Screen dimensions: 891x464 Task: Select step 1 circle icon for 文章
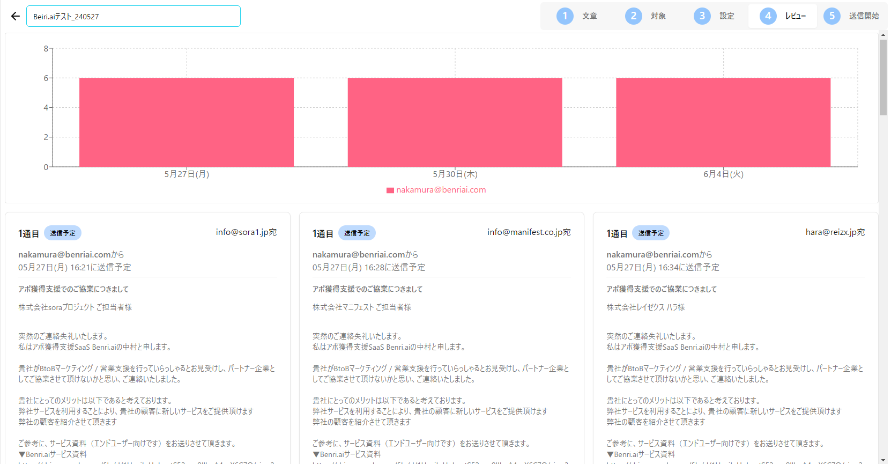pos(565,16)
